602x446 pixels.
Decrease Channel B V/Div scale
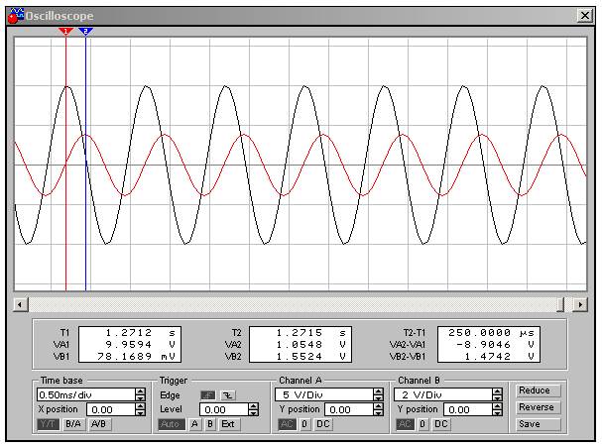coord(498,398)
